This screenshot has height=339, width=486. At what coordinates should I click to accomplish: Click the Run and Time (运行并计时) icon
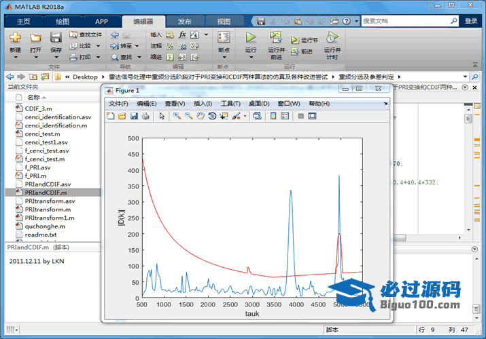click(331, 37)
